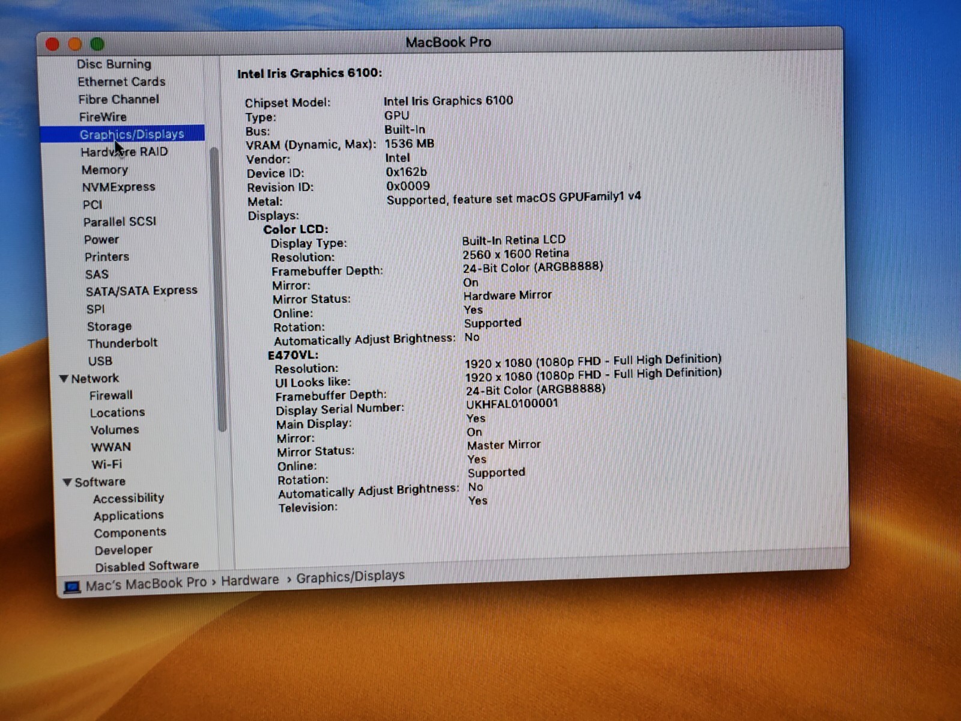Image resolution: width=961 pixels, height=721 pixels.
Task: Click the Color LCD display heading
Action: pyautogui.click(x=296, y=230)
